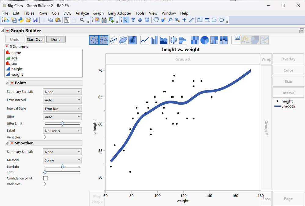Choose the Mosaic element
This screenshot has height=206, width=305.
(x=224, y=40)
